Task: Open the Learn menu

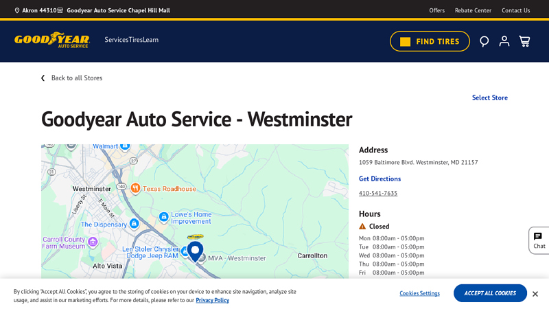Action: click(150, 40)
